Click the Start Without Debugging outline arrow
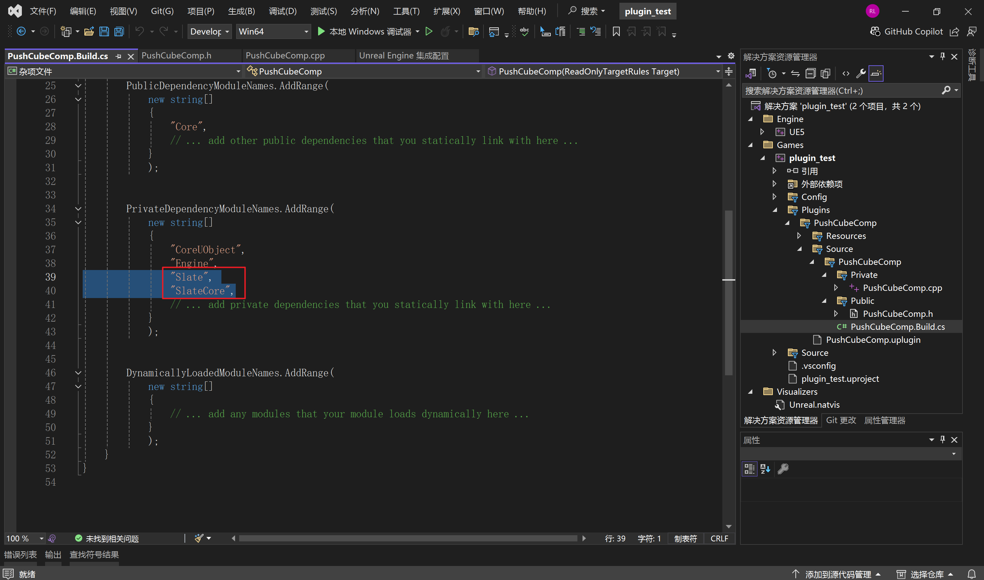The height and width of the screenshot is (580, 984). tap(428, 32)
